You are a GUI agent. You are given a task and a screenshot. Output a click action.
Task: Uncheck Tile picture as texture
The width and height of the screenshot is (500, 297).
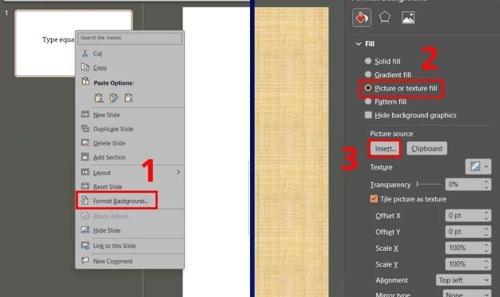pyautogui.click(x=374, y=199)
